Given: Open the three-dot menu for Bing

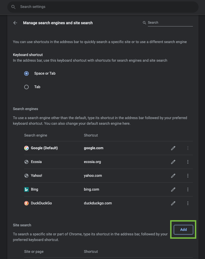Looking at the screenshot, I should tap(188, 189).
